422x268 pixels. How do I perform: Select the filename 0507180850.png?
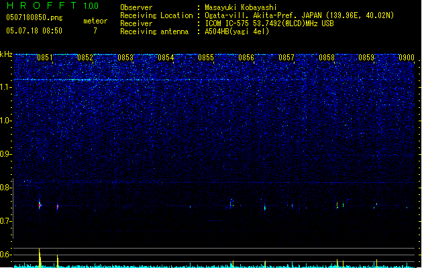[34, 17]
